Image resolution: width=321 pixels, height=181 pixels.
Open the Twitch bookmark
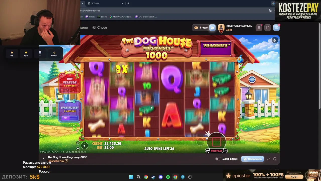click(90, 17)
